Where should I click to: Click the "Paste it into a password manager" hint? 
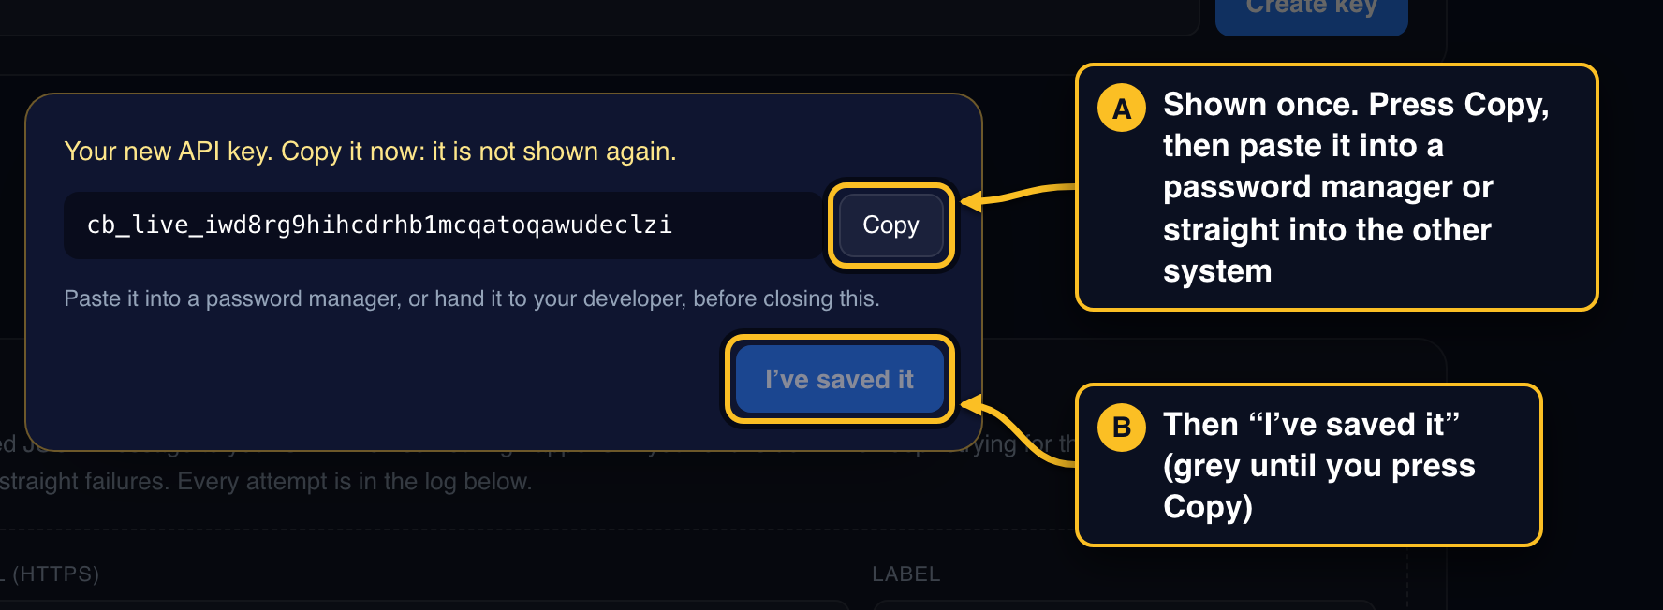tap(472, 298)
